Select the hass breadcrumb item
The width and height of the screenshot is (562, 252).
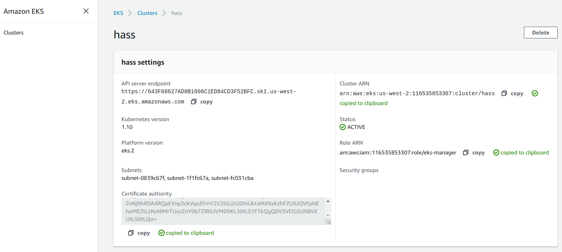[177, 13]
